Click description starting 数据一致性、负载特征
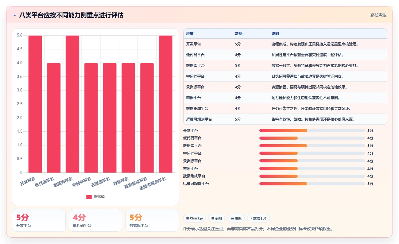 point(315,66)
